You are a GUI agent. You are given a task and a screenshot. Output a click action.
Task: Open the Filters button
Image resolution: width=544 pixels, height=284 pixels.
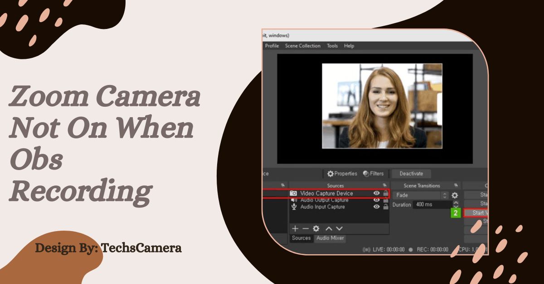pos(374,174)
